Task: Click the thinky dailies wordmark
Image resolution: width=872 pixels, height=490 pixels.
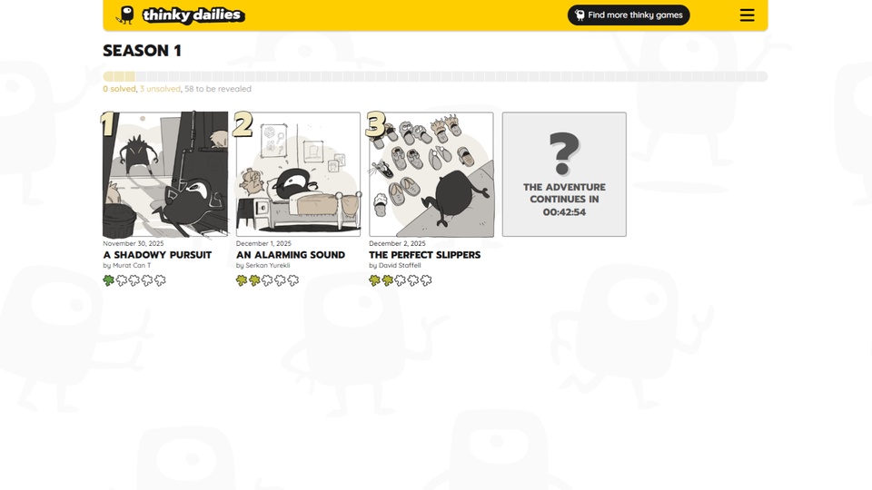Action: pos(193,15)
